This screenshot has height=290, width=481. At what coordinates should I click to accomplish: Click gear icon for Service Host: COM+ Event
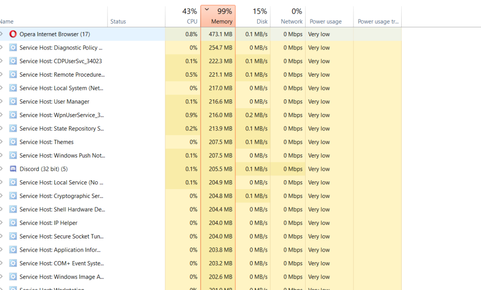coord(13,263)
